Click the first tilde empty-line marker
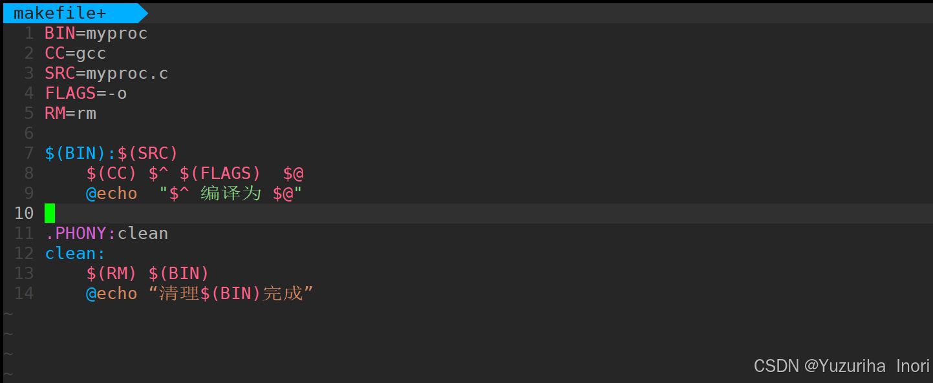The width and height of the screenshot is (933, 383). point(8,314)
